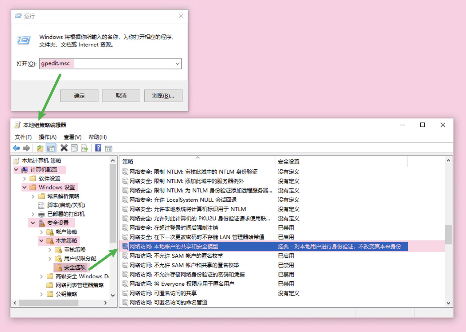Expand the 域名解析策略 node
The width and height of the screenshot is (466, 332).
[x=33, y=196]
